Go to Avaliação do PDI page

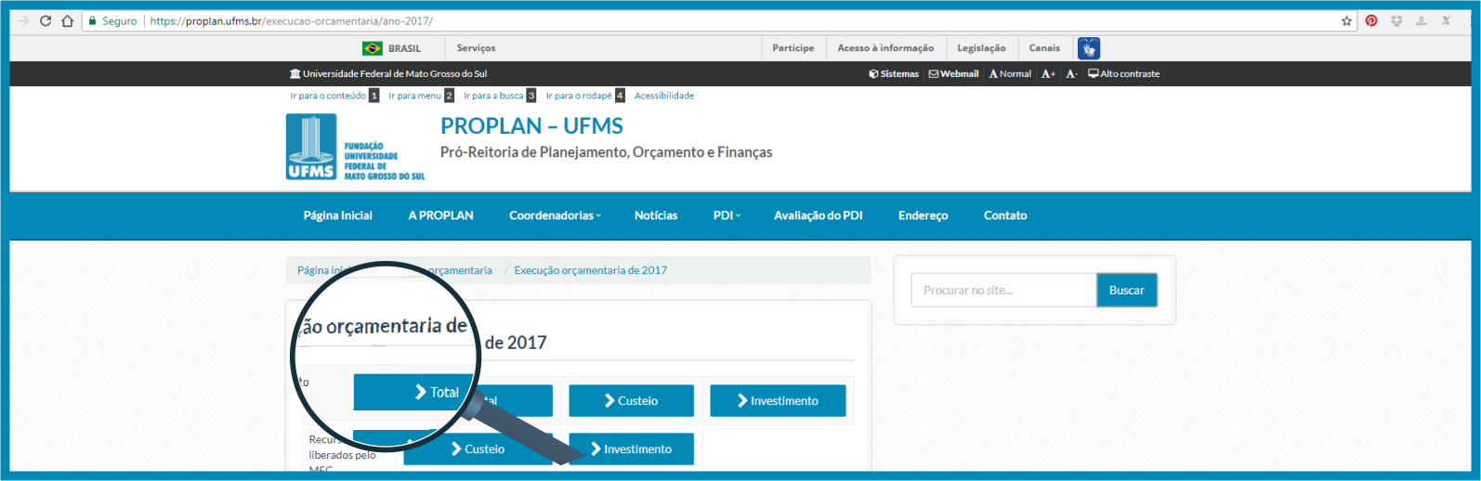(818, 215)
